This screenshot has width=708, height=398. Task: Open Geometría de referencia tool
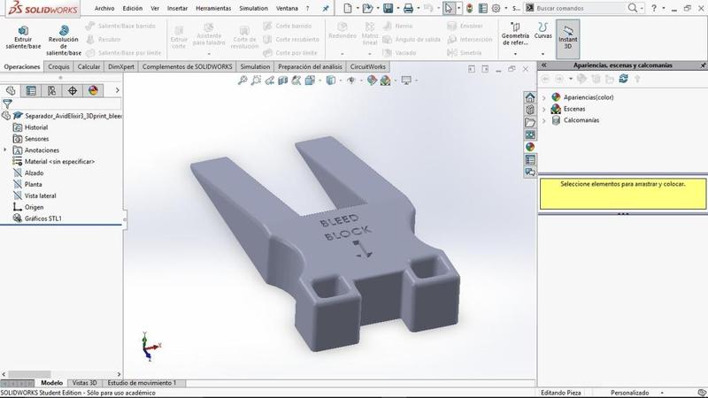[515, 34]
